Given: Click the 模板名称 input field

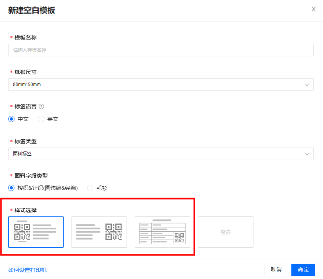Looking at the screenshot, I should [x=161, y=50].
